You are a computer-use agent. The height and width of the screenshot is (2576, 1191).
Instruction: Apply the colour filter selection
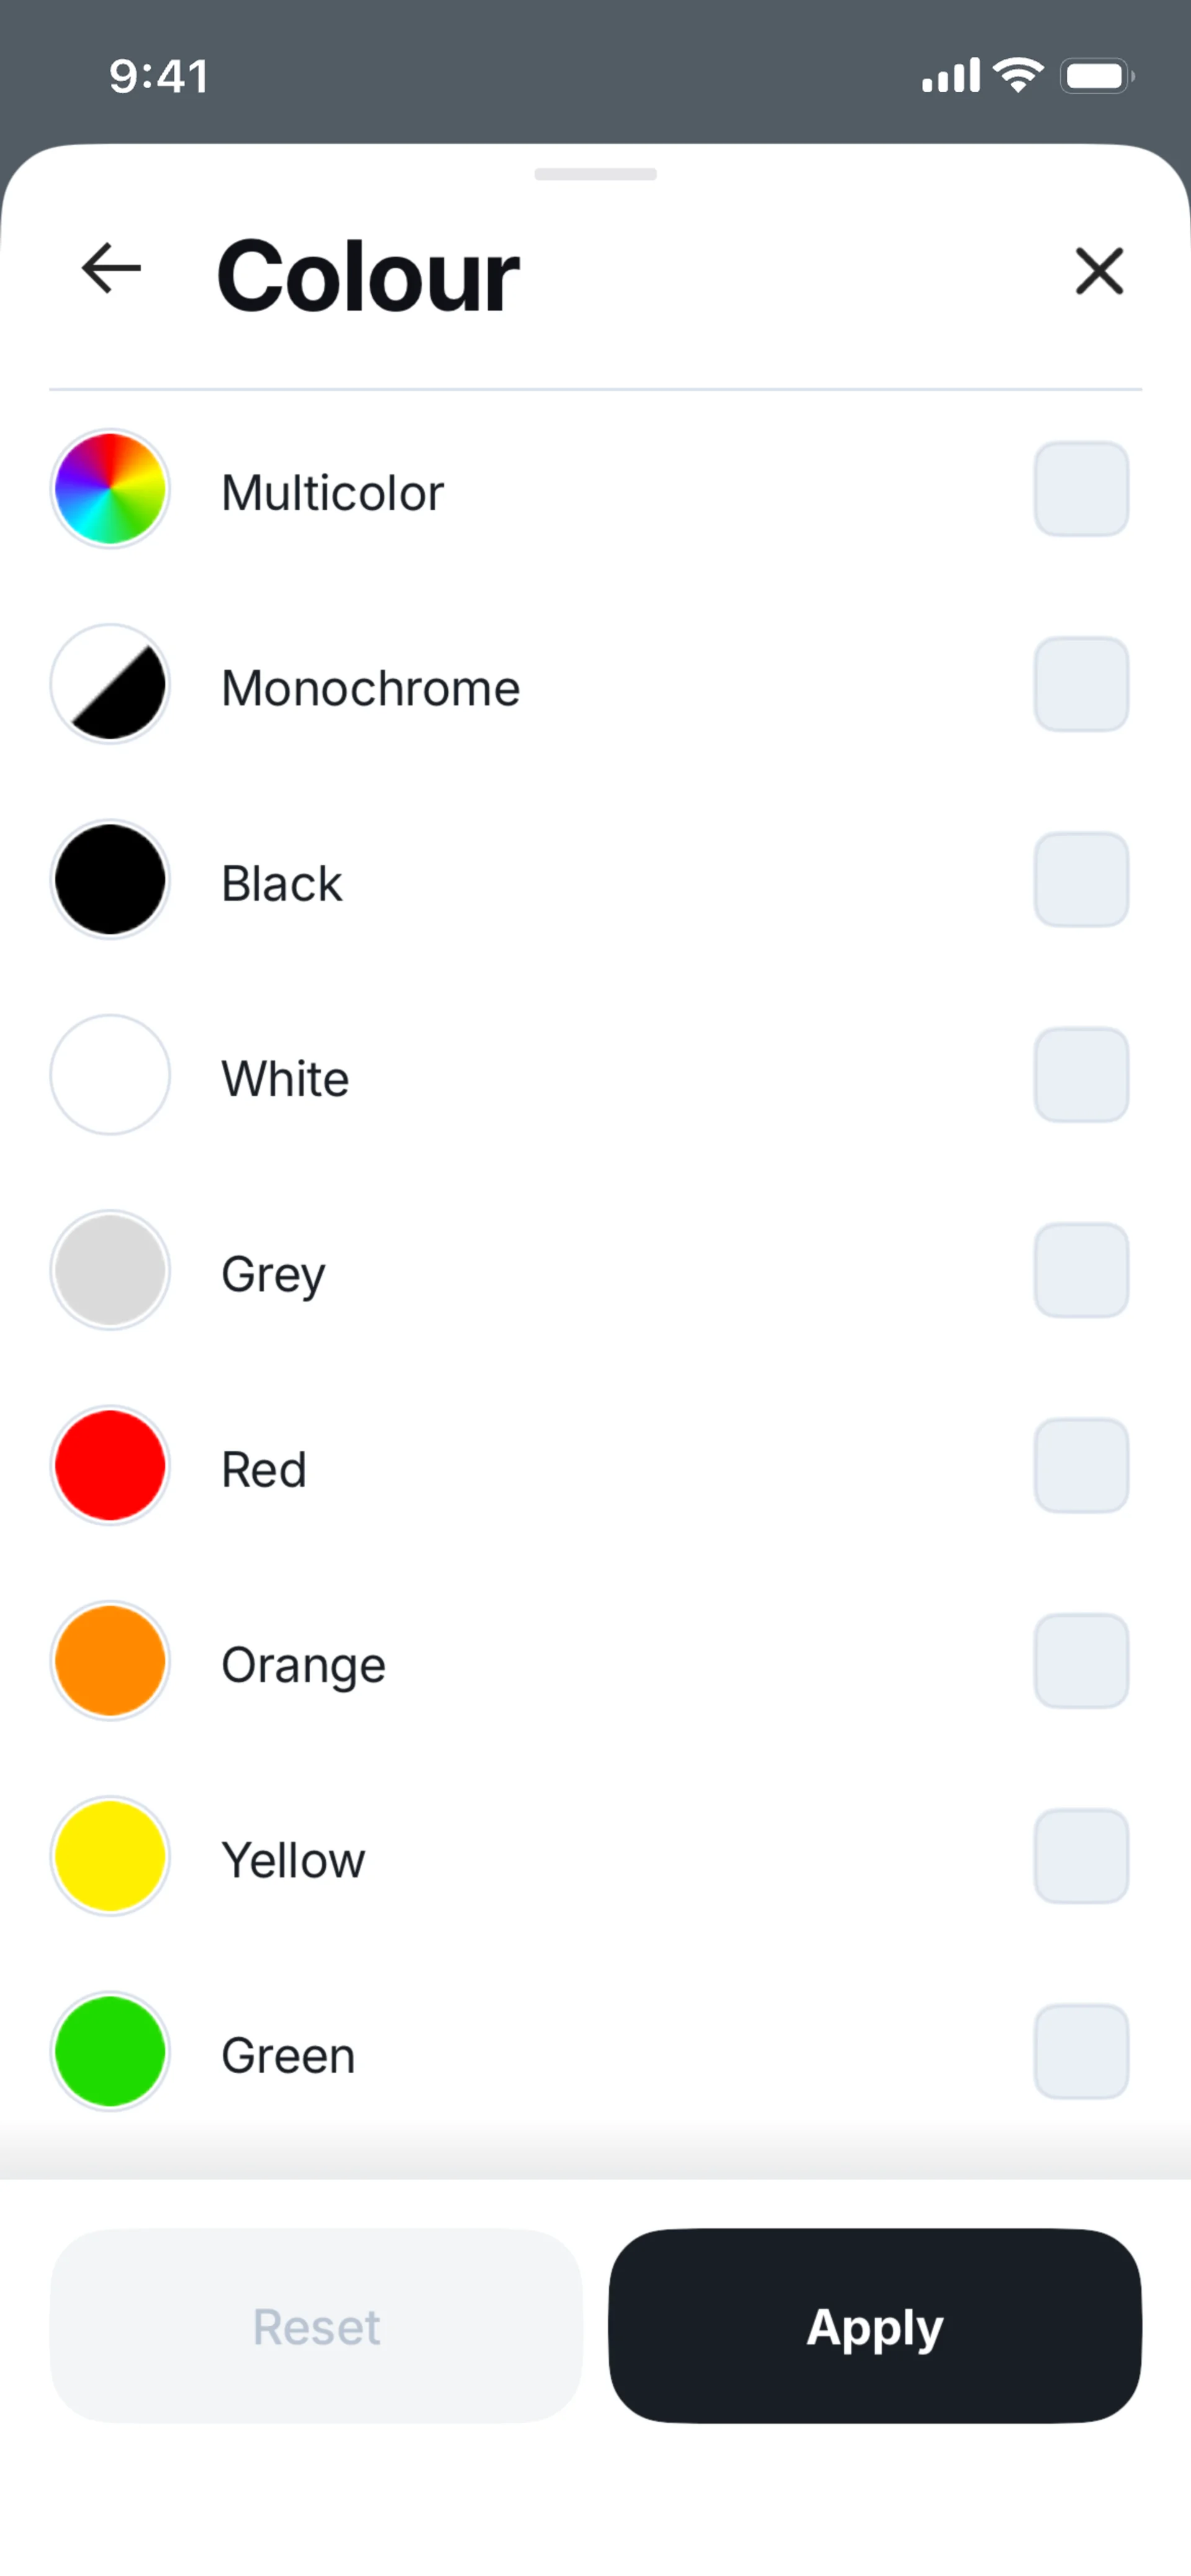click(x=875, y=2326)
